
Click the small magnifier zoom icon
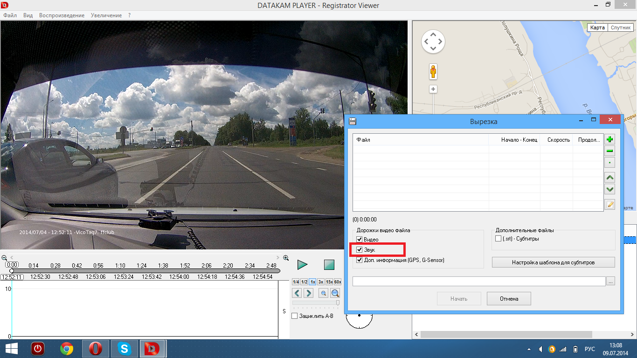[x=323, y=293]
